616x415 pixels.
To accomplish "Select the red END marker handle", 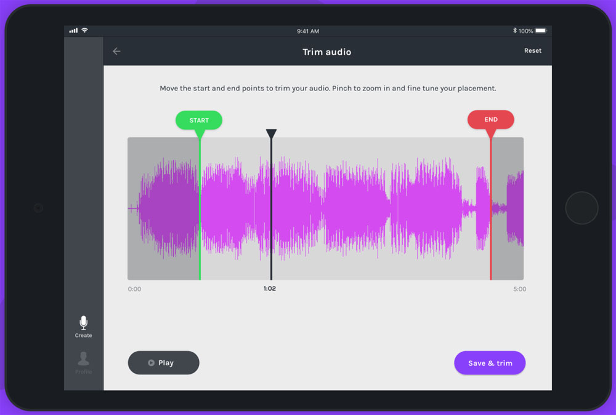I will click(x=490, y=120).
